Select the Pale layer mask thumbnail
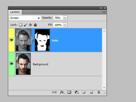 click(x=42, y=40)
